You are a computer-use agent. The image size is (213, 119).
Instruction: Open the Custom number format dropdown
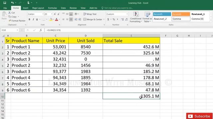pos(127,14)
